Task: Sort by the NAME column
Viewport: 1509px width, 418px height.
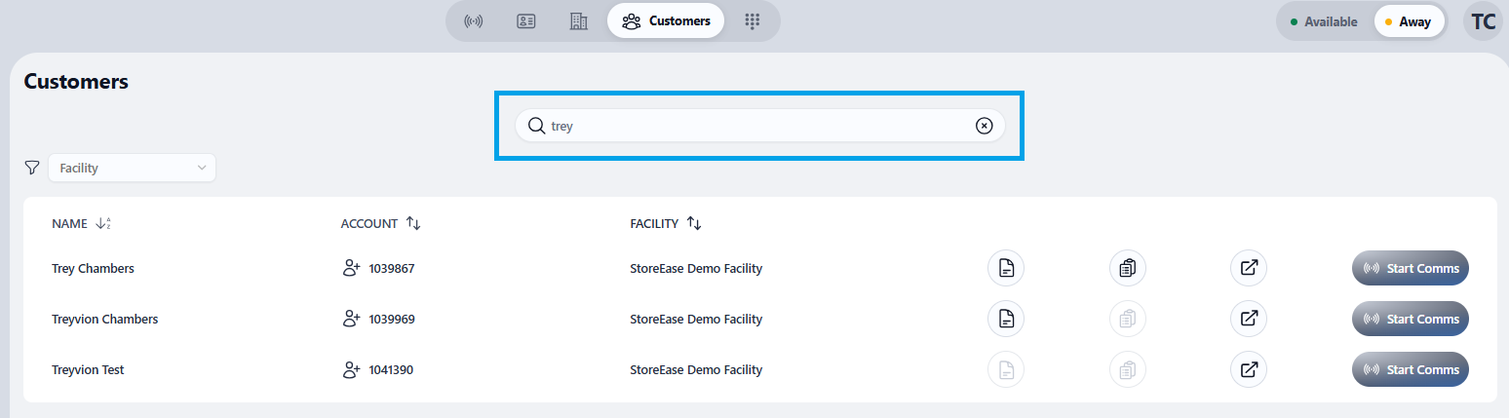Action: tap(82, 223)
